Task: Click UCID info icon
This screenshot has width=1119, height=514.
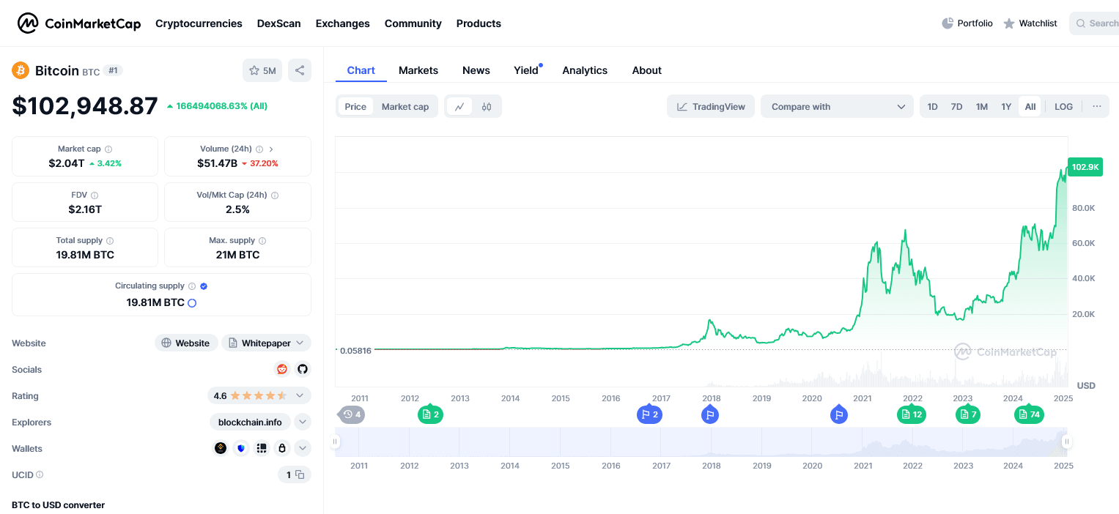Action: coord(40,474)
